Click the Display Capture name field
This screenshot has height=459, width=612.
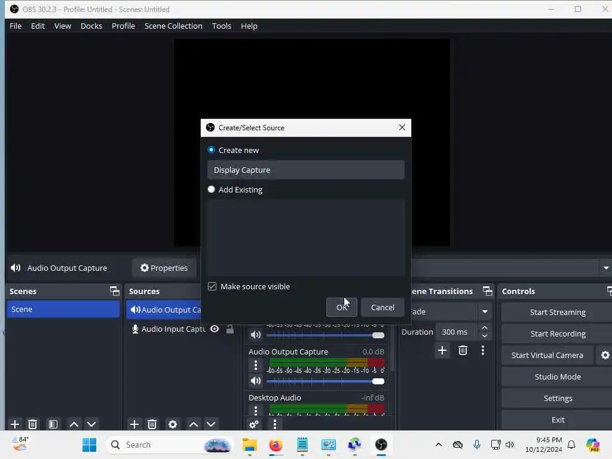pyautogui.click(x=306, y=170)
